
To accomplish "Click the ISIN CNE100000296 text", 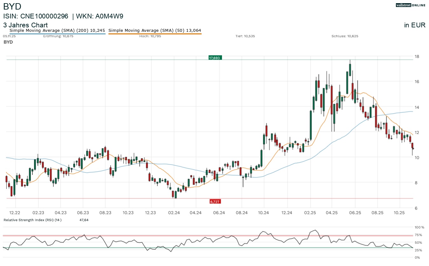I will 36,16.
